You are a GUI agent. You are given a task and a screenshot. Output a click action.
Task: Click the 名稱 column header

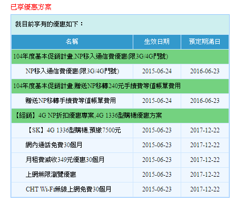point(72,42)
